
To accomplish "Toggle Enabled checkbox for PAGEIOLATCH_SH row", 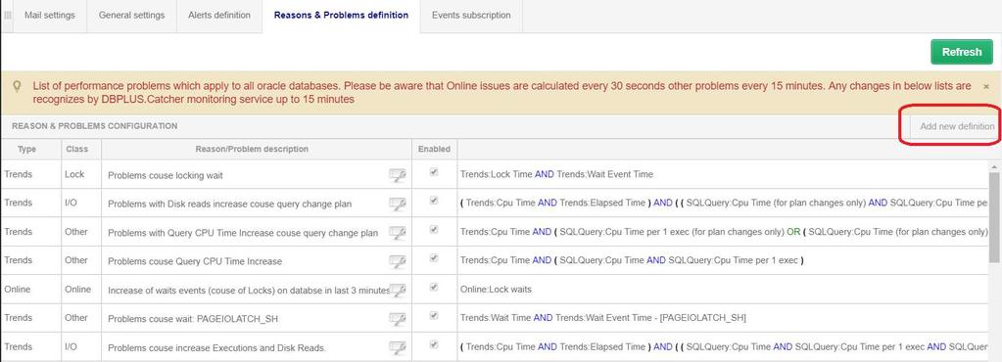I will [x=434, y=315].
